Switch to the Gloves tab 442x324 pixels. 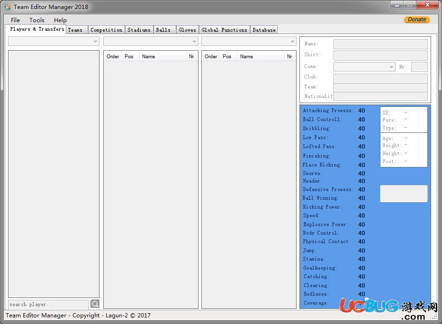click(187, 30)
